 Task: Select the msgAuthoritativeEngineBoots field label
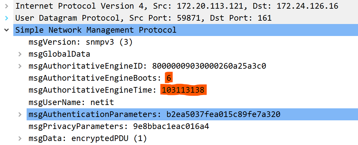pyautogui.click(x=95, y=78)
